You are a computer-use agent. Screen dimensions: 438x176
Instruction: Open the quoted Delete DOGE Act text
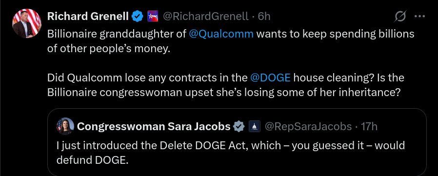pyautogui.click(x=231, y=153)
